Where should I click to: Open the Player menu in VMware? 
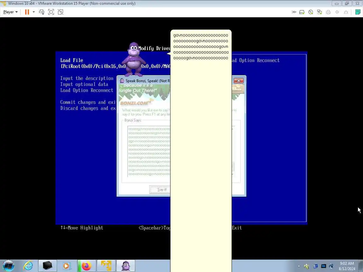[x=10, y=12]
